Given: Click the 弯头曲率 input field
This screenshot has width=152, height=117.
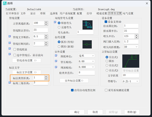Looking at the screenshot, I should [x=85, y=32].
